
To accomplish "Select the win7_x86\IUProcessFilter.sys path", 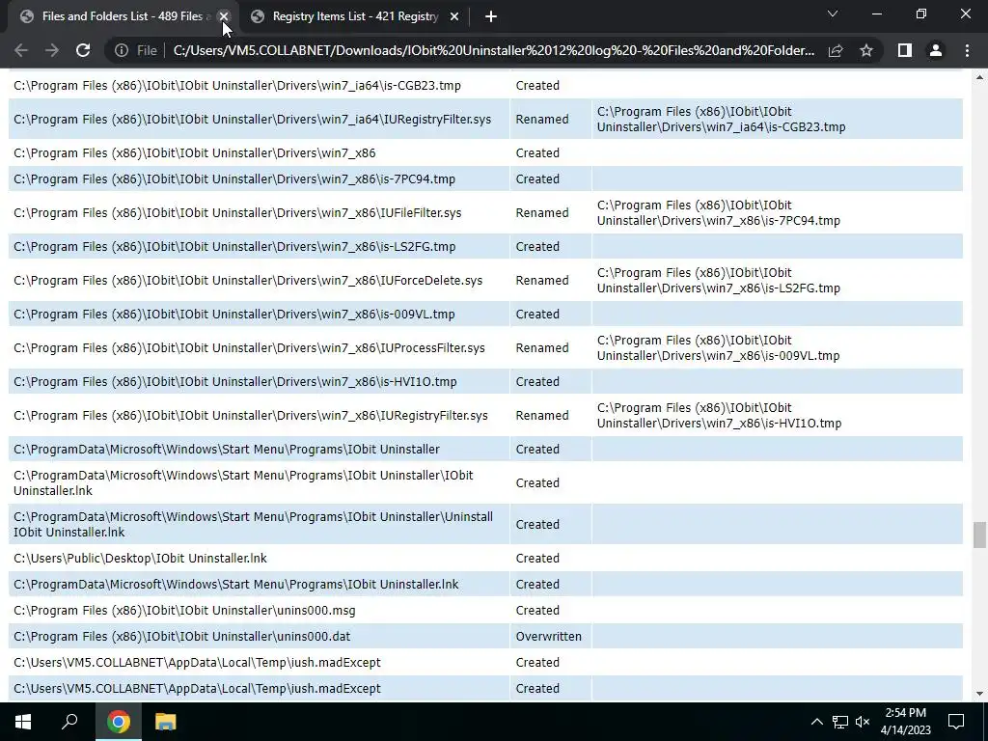I will tap(249, 347).
